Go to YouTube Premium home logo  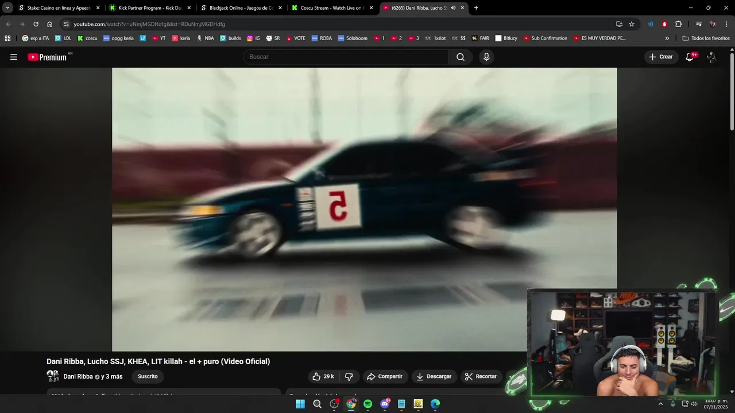(47, 57)
